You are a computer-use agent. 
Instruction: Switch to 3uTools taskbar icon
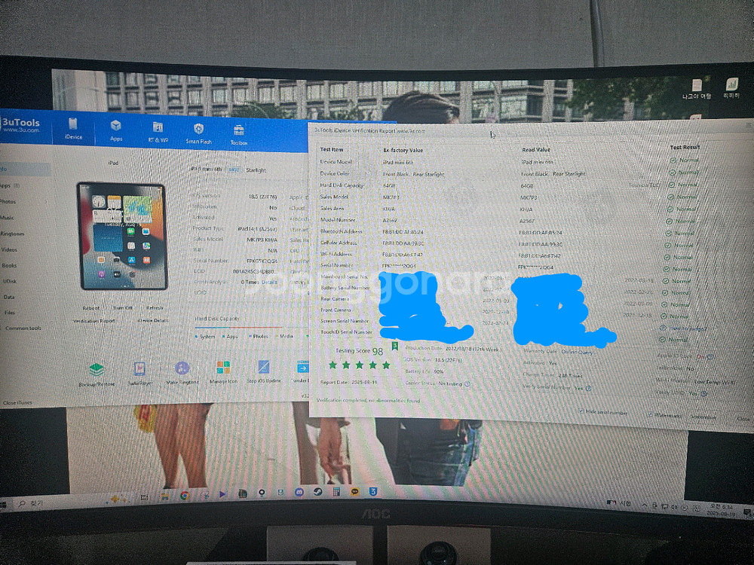(373, 491)
